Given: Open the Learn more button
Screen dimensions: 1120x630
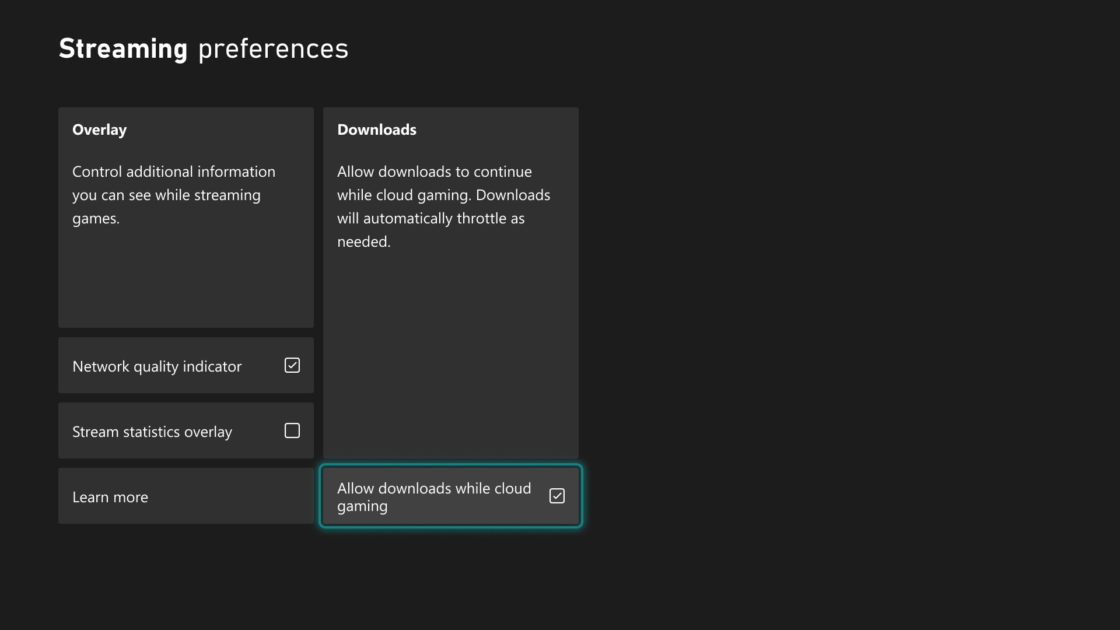Looking at the screenshot, I should pyautogui.click(x=186, y=496).
